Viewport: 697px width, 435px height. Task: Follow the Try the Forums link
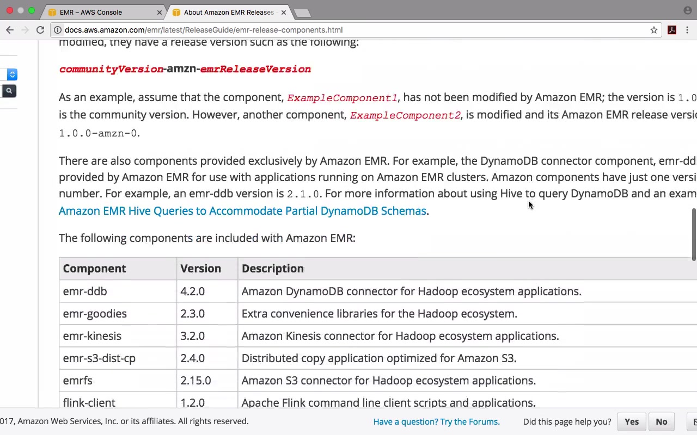pyautogui.click(x=436, y=422)
